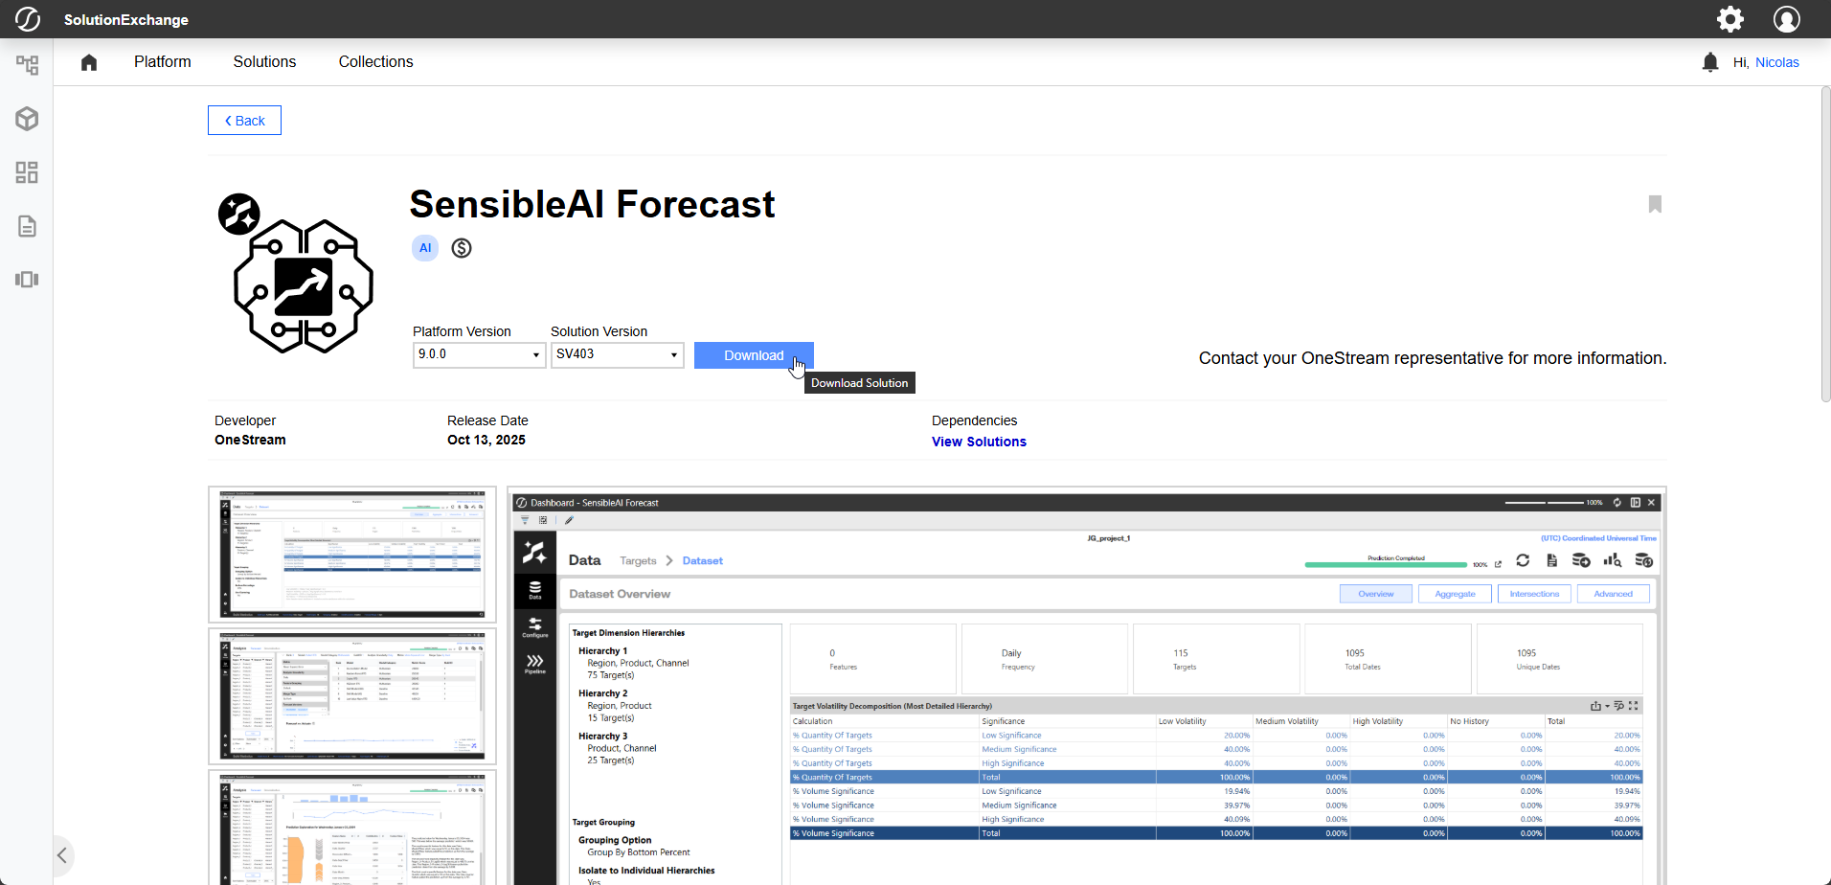
Task: Click the Download button
Action: pos(753,355)
